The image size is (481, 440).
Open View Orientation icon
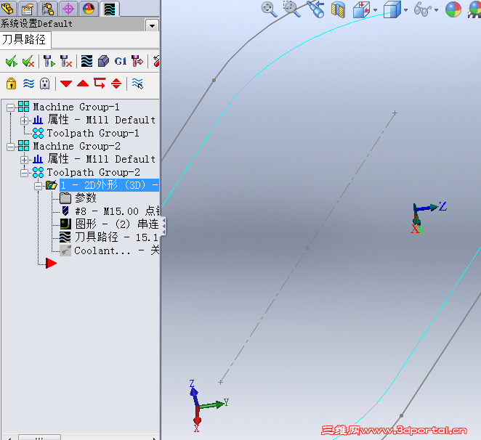coord(362,9)
